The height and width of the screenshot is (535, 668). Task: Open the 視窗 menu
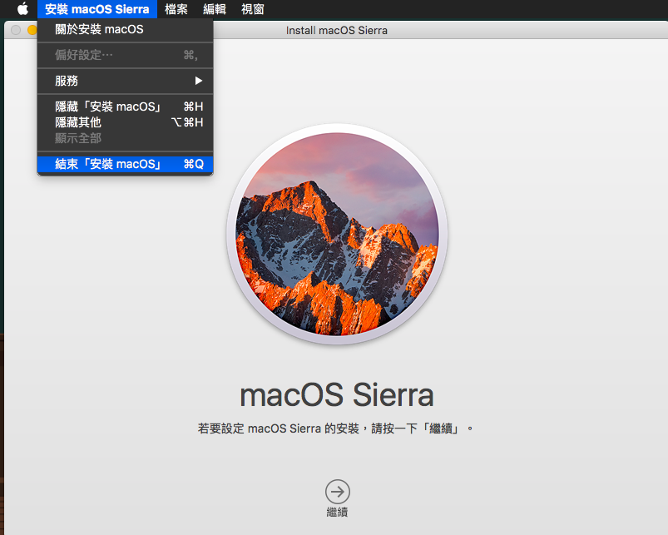pyautogui.click(x=253, y=9)
